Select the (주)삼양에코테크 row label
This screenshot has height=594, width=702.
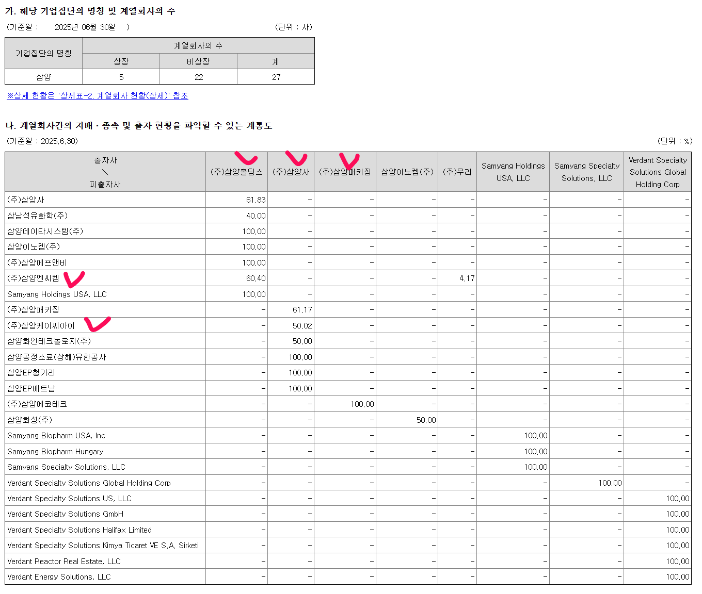[x=37, y=404]
